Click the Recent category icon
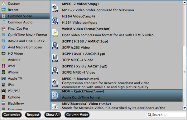This screenshot has width=187, height=120. click(3, 10)
